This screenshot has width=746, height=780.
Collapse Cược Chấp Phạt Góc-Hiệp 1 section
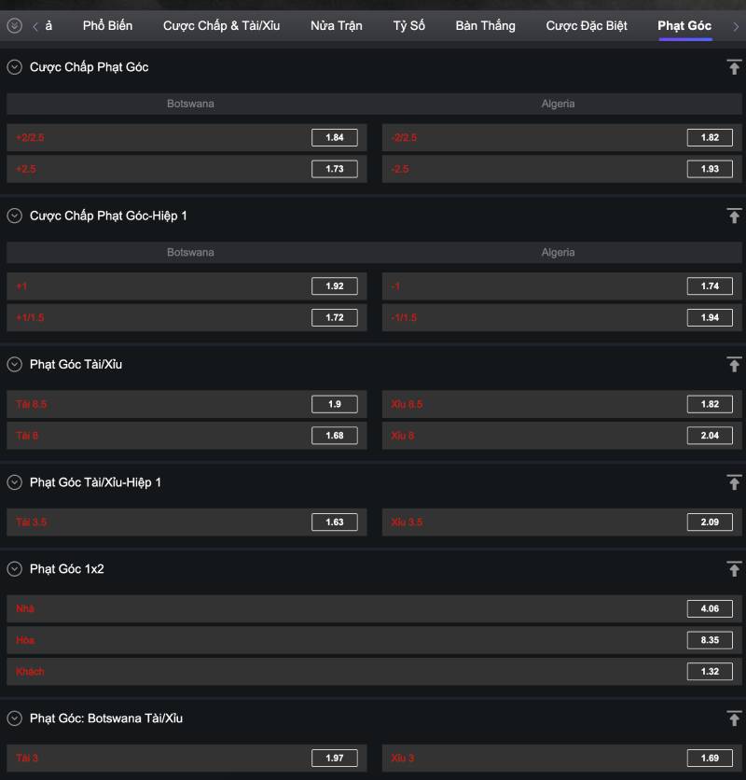point(14,216)
